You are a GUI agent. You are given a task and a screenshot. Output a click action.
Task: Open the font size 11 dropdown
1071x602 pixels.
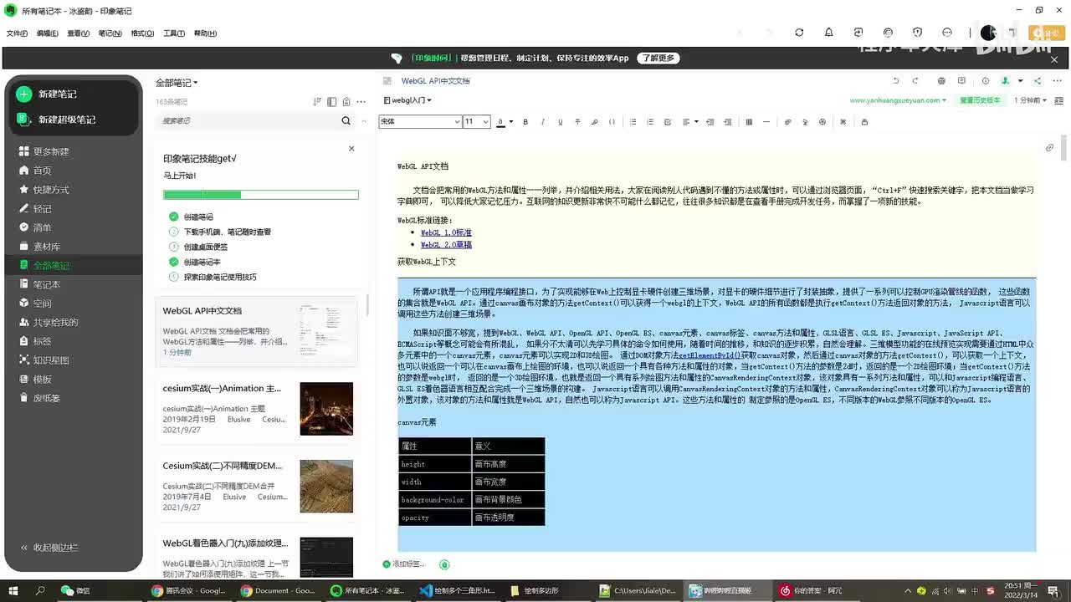tap(476, 121)
